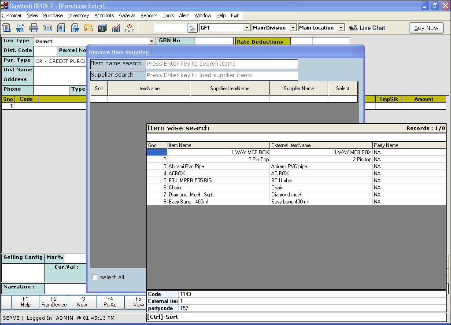Open the Inventory menu

click(x=78, y=15)
